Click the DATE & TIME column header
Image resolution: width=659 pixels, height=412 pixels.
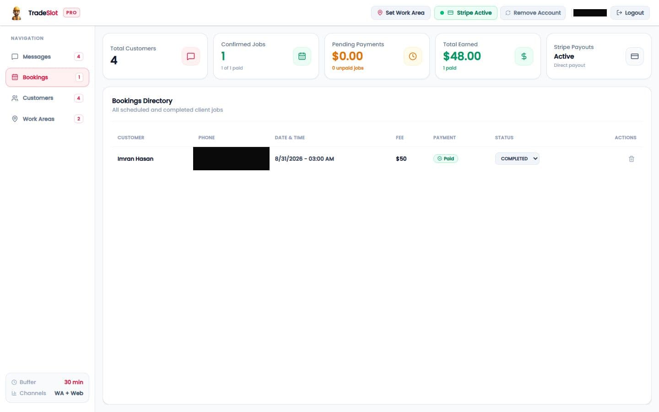click(290, 138)
